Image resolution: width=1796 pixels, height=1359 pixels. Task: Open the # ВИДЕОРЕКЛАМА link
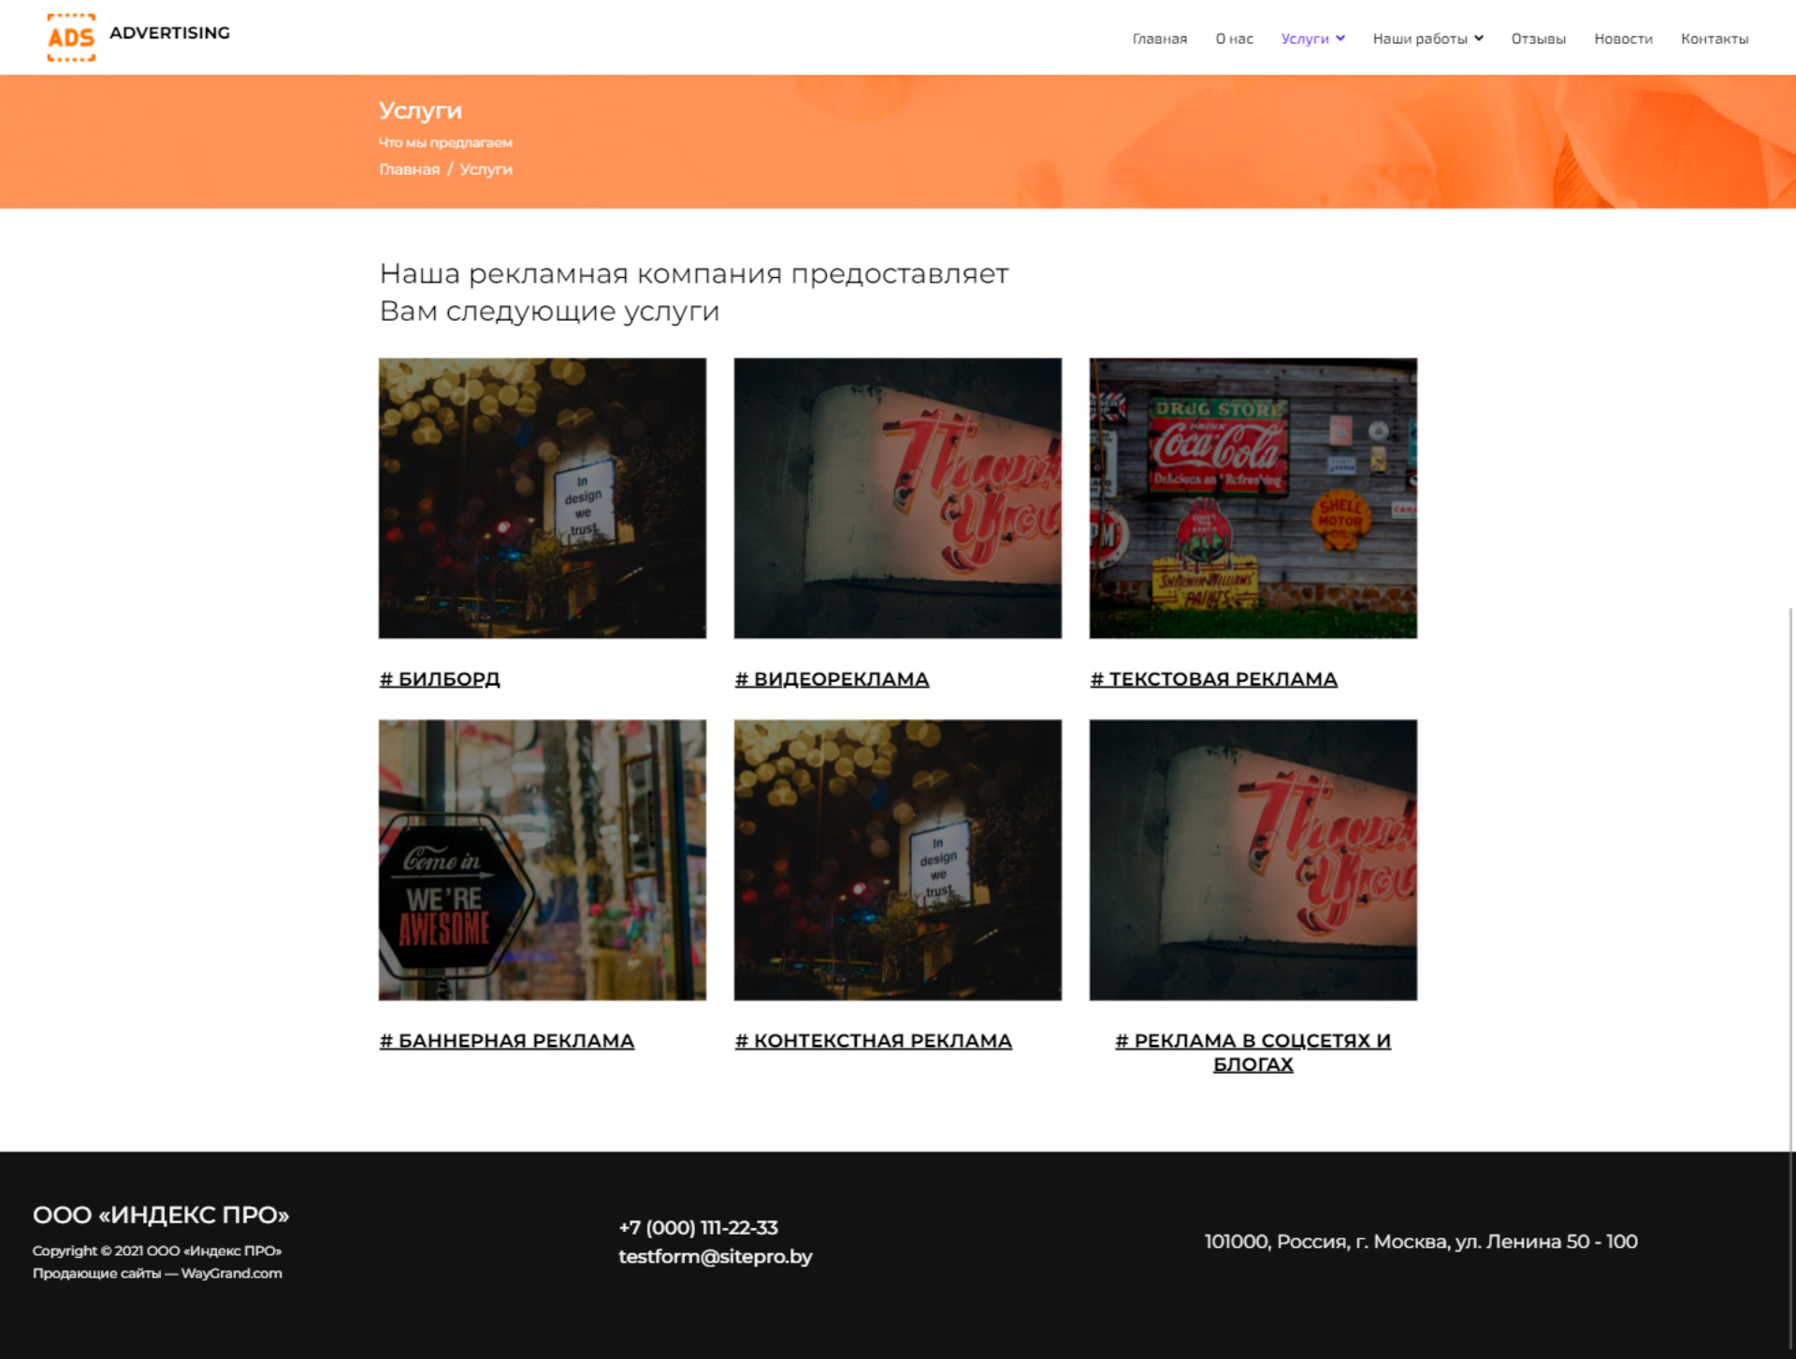[x=832, y=679]
